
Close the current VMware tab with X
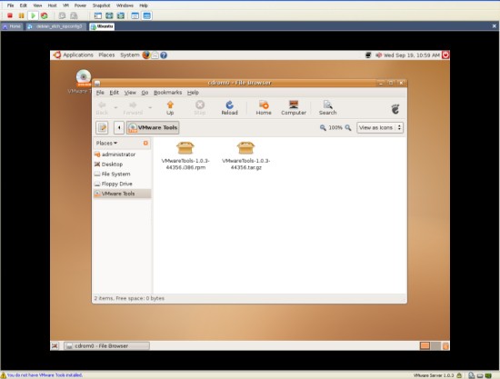pyautogui.click(x=495, y=26)
